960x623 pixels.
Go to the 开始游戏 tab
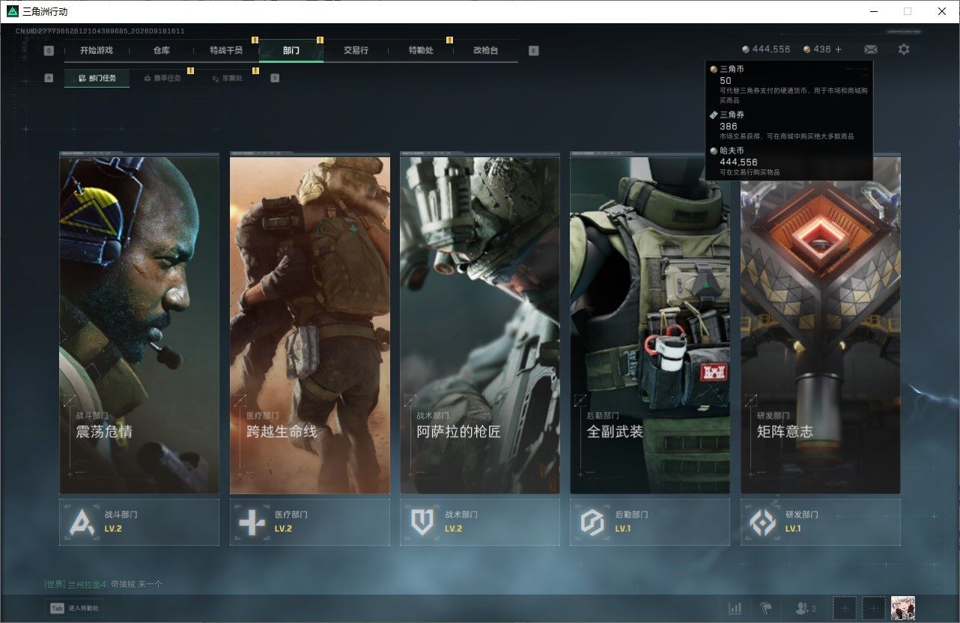point(97,50)
